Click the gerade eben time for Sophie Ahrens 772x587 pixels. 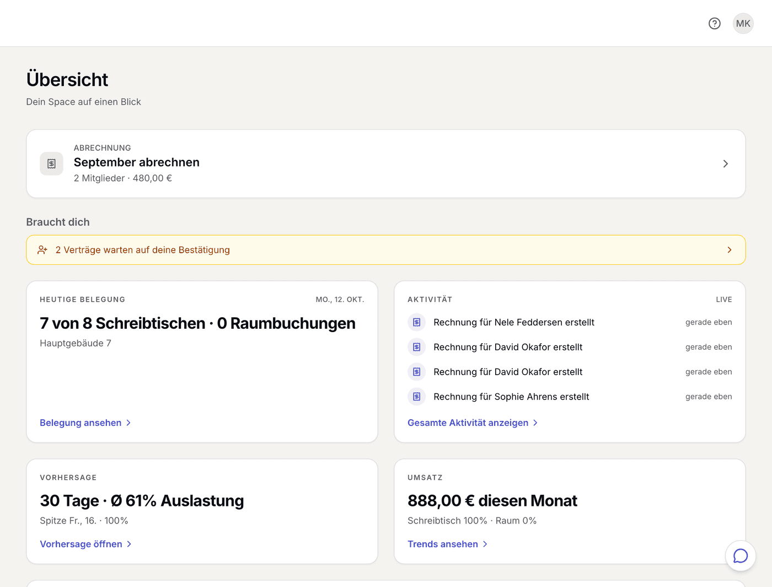[709, 397]
